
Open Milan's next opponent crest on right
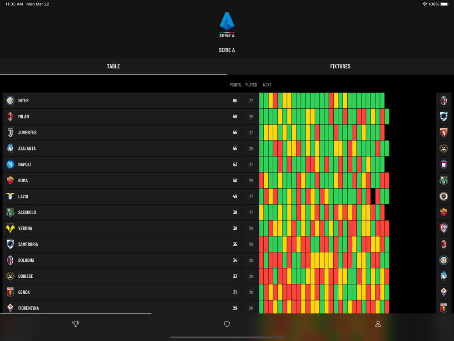click(444, 116)
